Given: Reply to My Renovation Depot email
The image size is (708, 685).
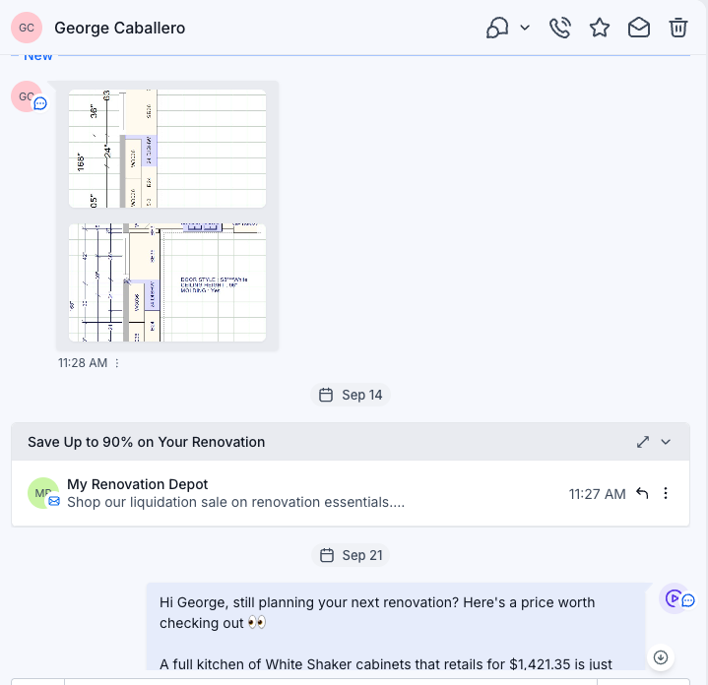Looking at the screenshot, I should [642, 493].
